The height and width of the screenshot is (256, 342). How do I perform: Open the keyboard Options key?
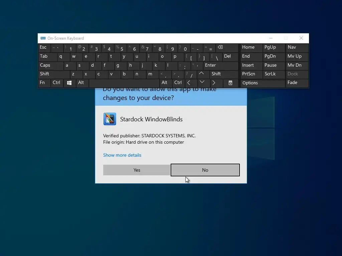(x=263, y=83)
